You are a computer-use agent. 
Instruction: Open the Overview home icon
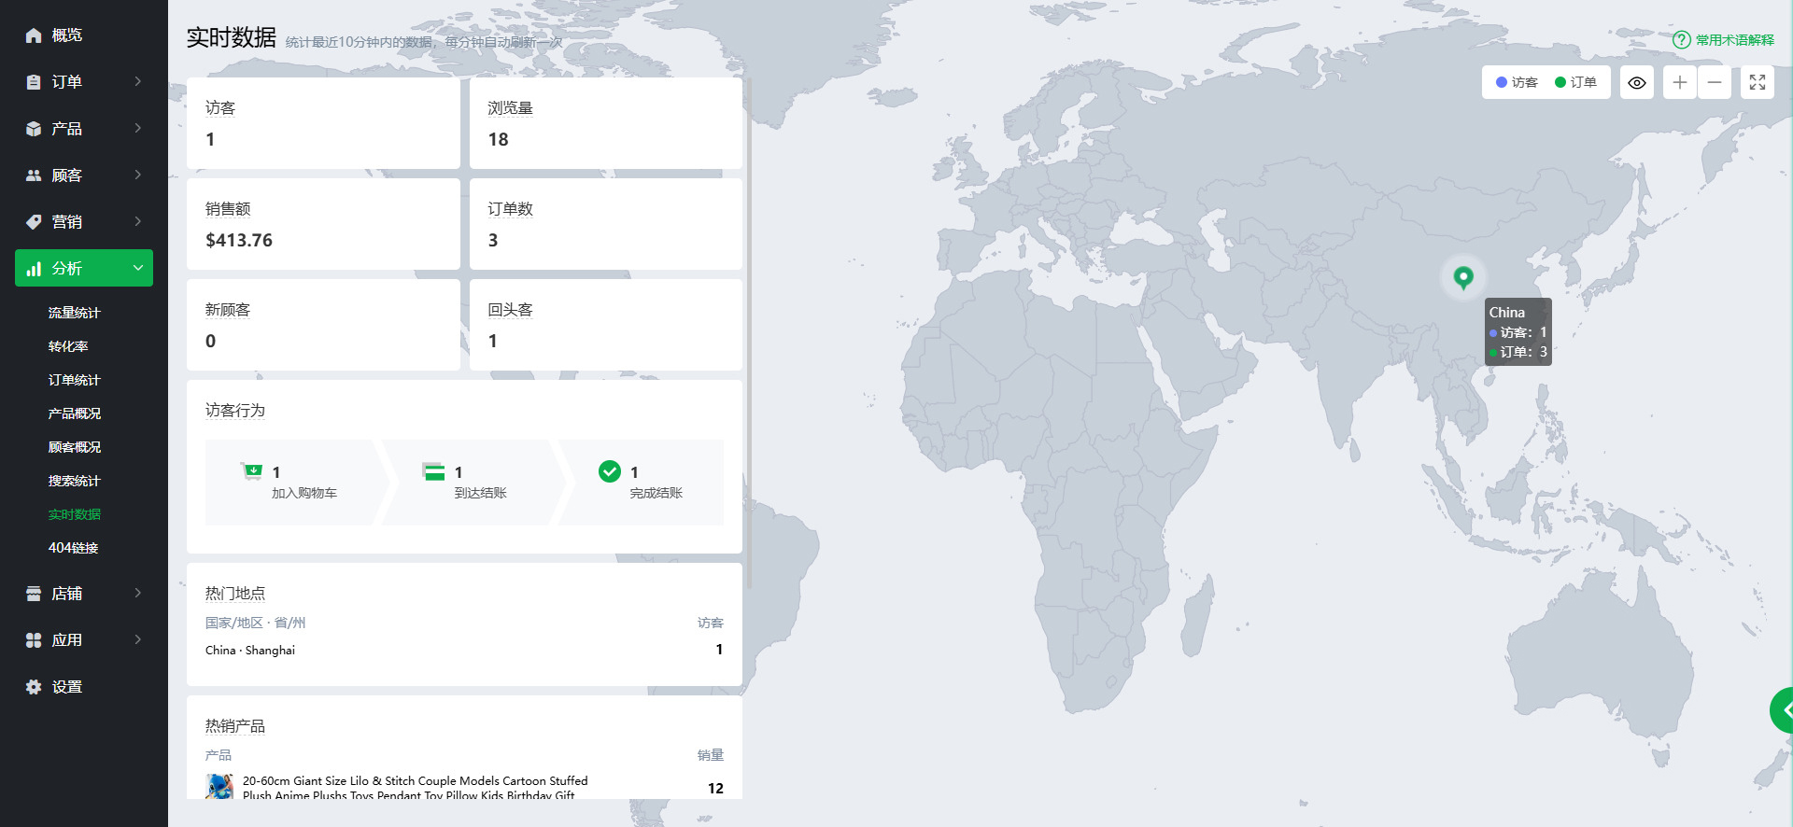(x=34, y=35)
